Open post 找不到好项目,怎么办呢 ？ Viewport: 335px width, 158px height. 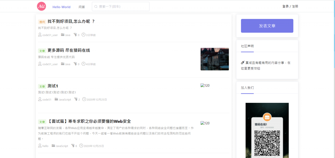tap(71, 21)
